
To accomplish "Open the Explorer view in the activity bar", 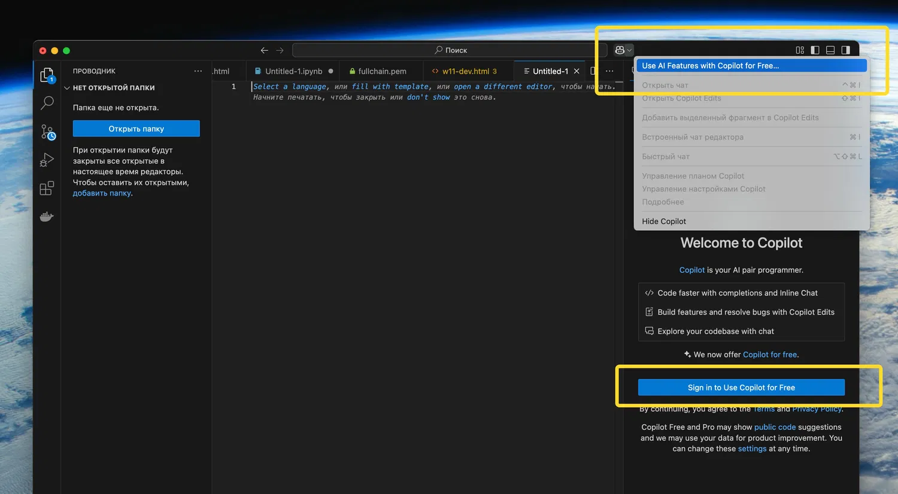I will pyautogui.click(x=47, y=75).
